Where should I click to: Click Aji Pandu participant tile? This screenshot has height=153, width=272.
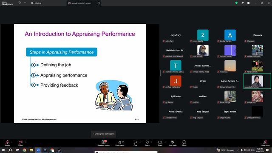176,96
